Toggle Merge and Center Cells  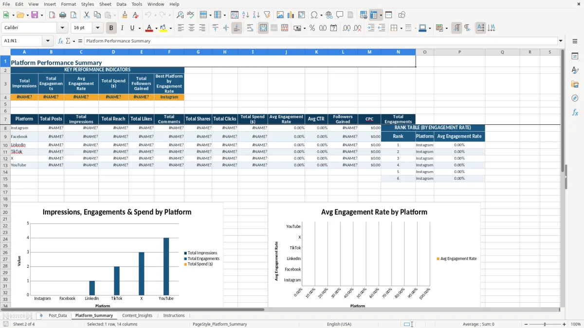click(263, 28)
